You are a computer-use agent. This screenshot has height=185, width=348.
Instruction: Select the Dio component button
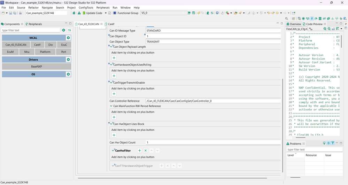coord(51,45)
